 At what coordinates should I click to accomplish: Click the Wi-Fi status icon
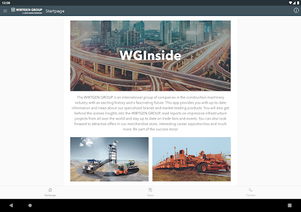[290, 3]
